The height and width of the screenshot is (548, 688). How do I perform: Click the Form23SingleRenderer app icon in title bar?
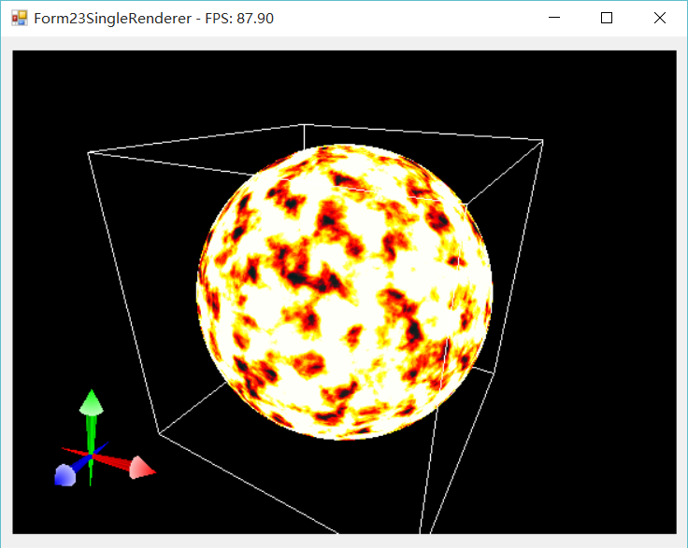20,18
